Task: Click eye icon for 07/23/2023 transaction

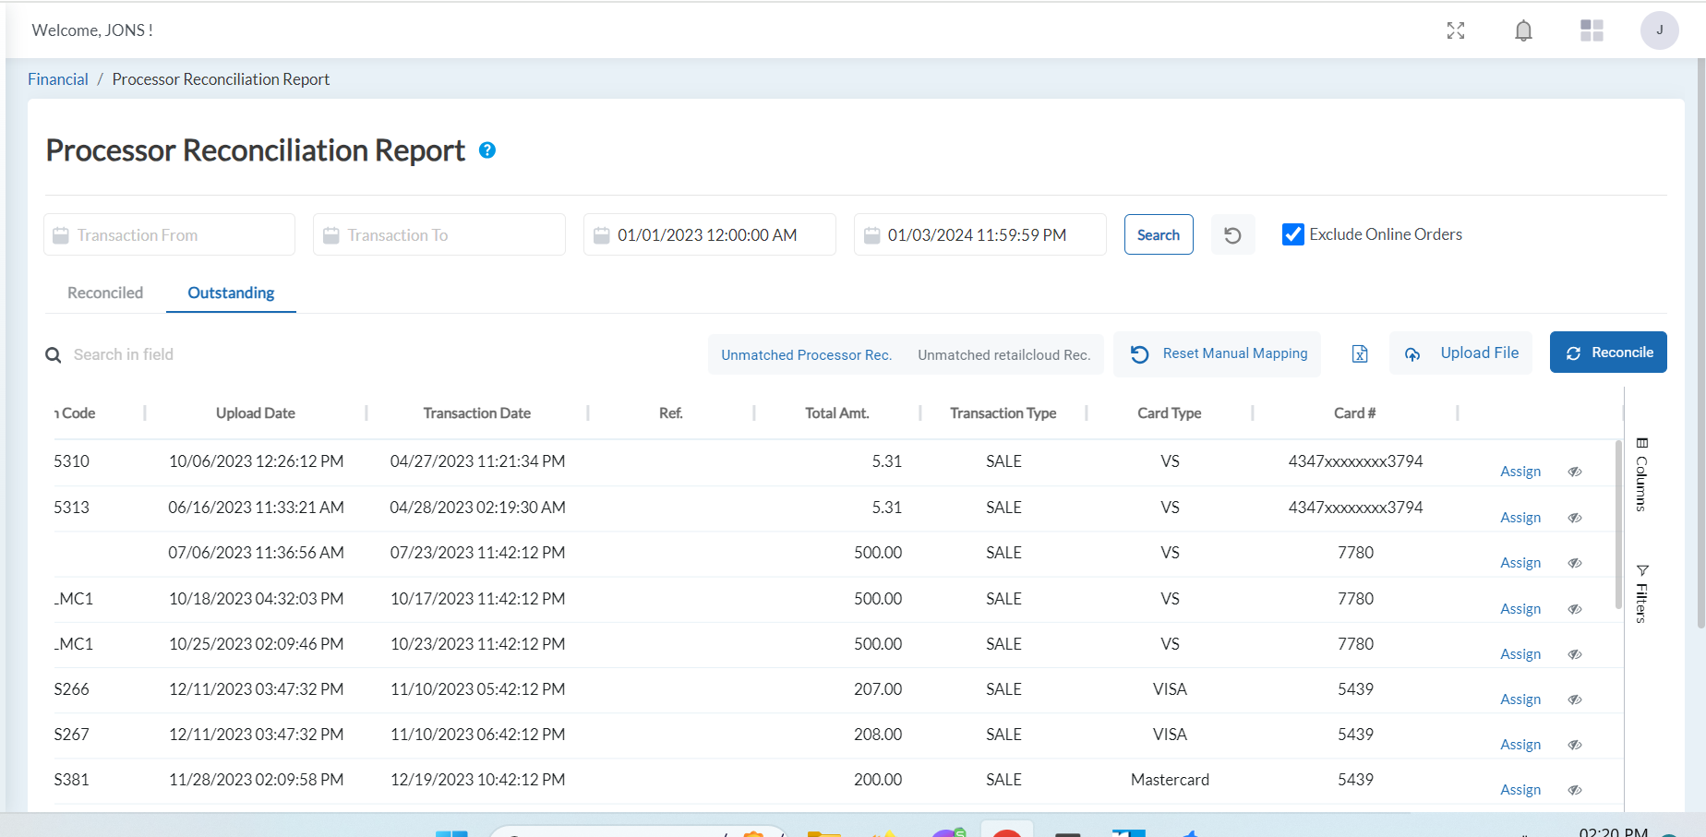Action: coord(1575,563)
